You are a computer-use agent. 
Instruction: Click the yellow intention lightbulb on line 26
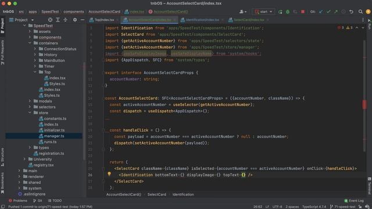109,174
